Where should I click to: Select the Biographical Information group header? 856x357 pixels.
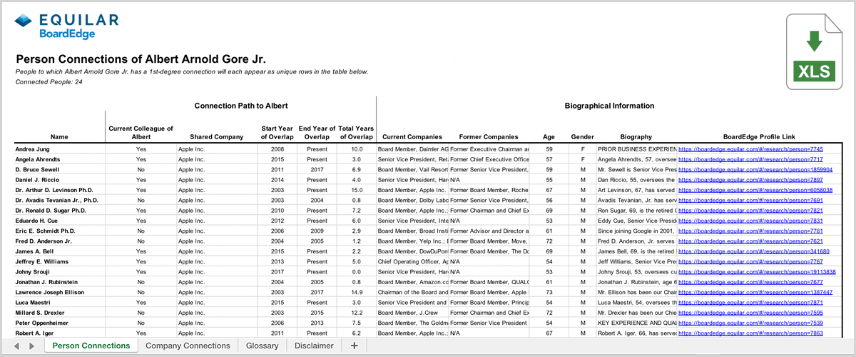(609, 106)
